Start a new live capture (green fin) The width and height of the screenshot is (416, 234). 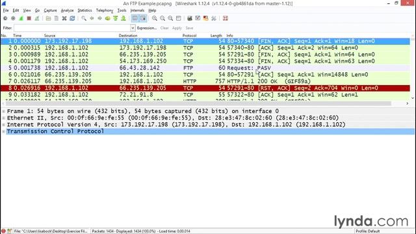pos(21,18)
